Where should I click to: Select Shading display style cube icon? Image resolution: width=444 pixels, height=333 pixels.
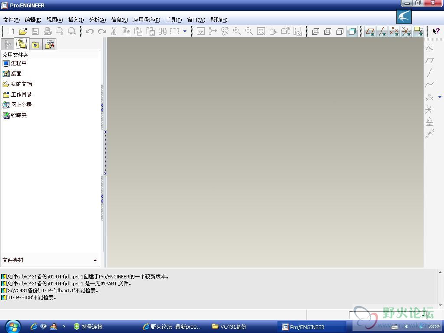[352, 31]
